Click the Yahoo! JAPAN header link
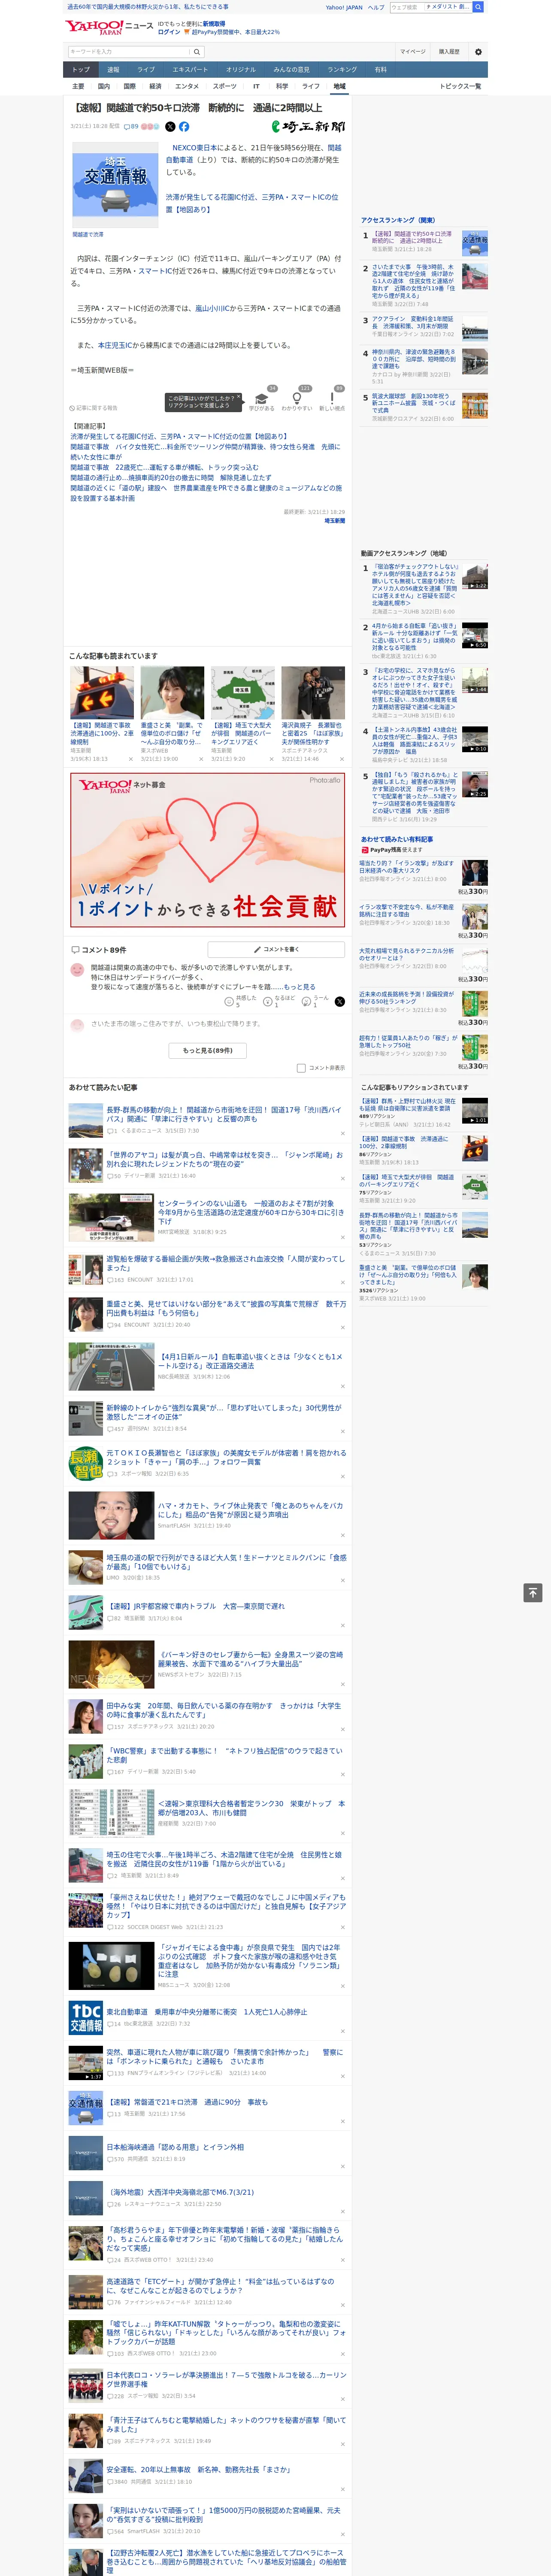 click(x=344, y=7)
